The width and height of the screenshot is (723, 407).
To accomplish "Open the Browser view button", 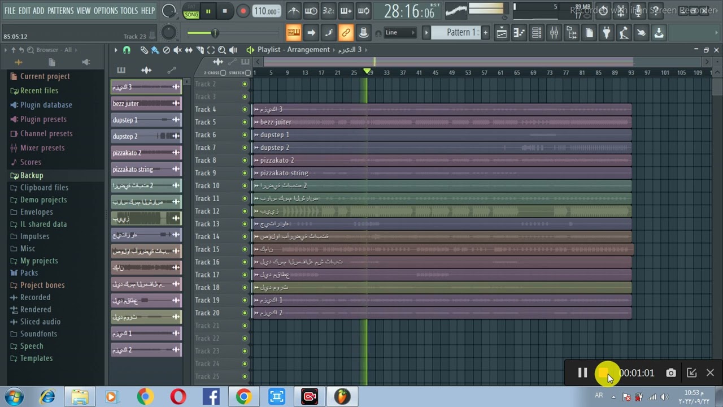I will coord(572,33).
